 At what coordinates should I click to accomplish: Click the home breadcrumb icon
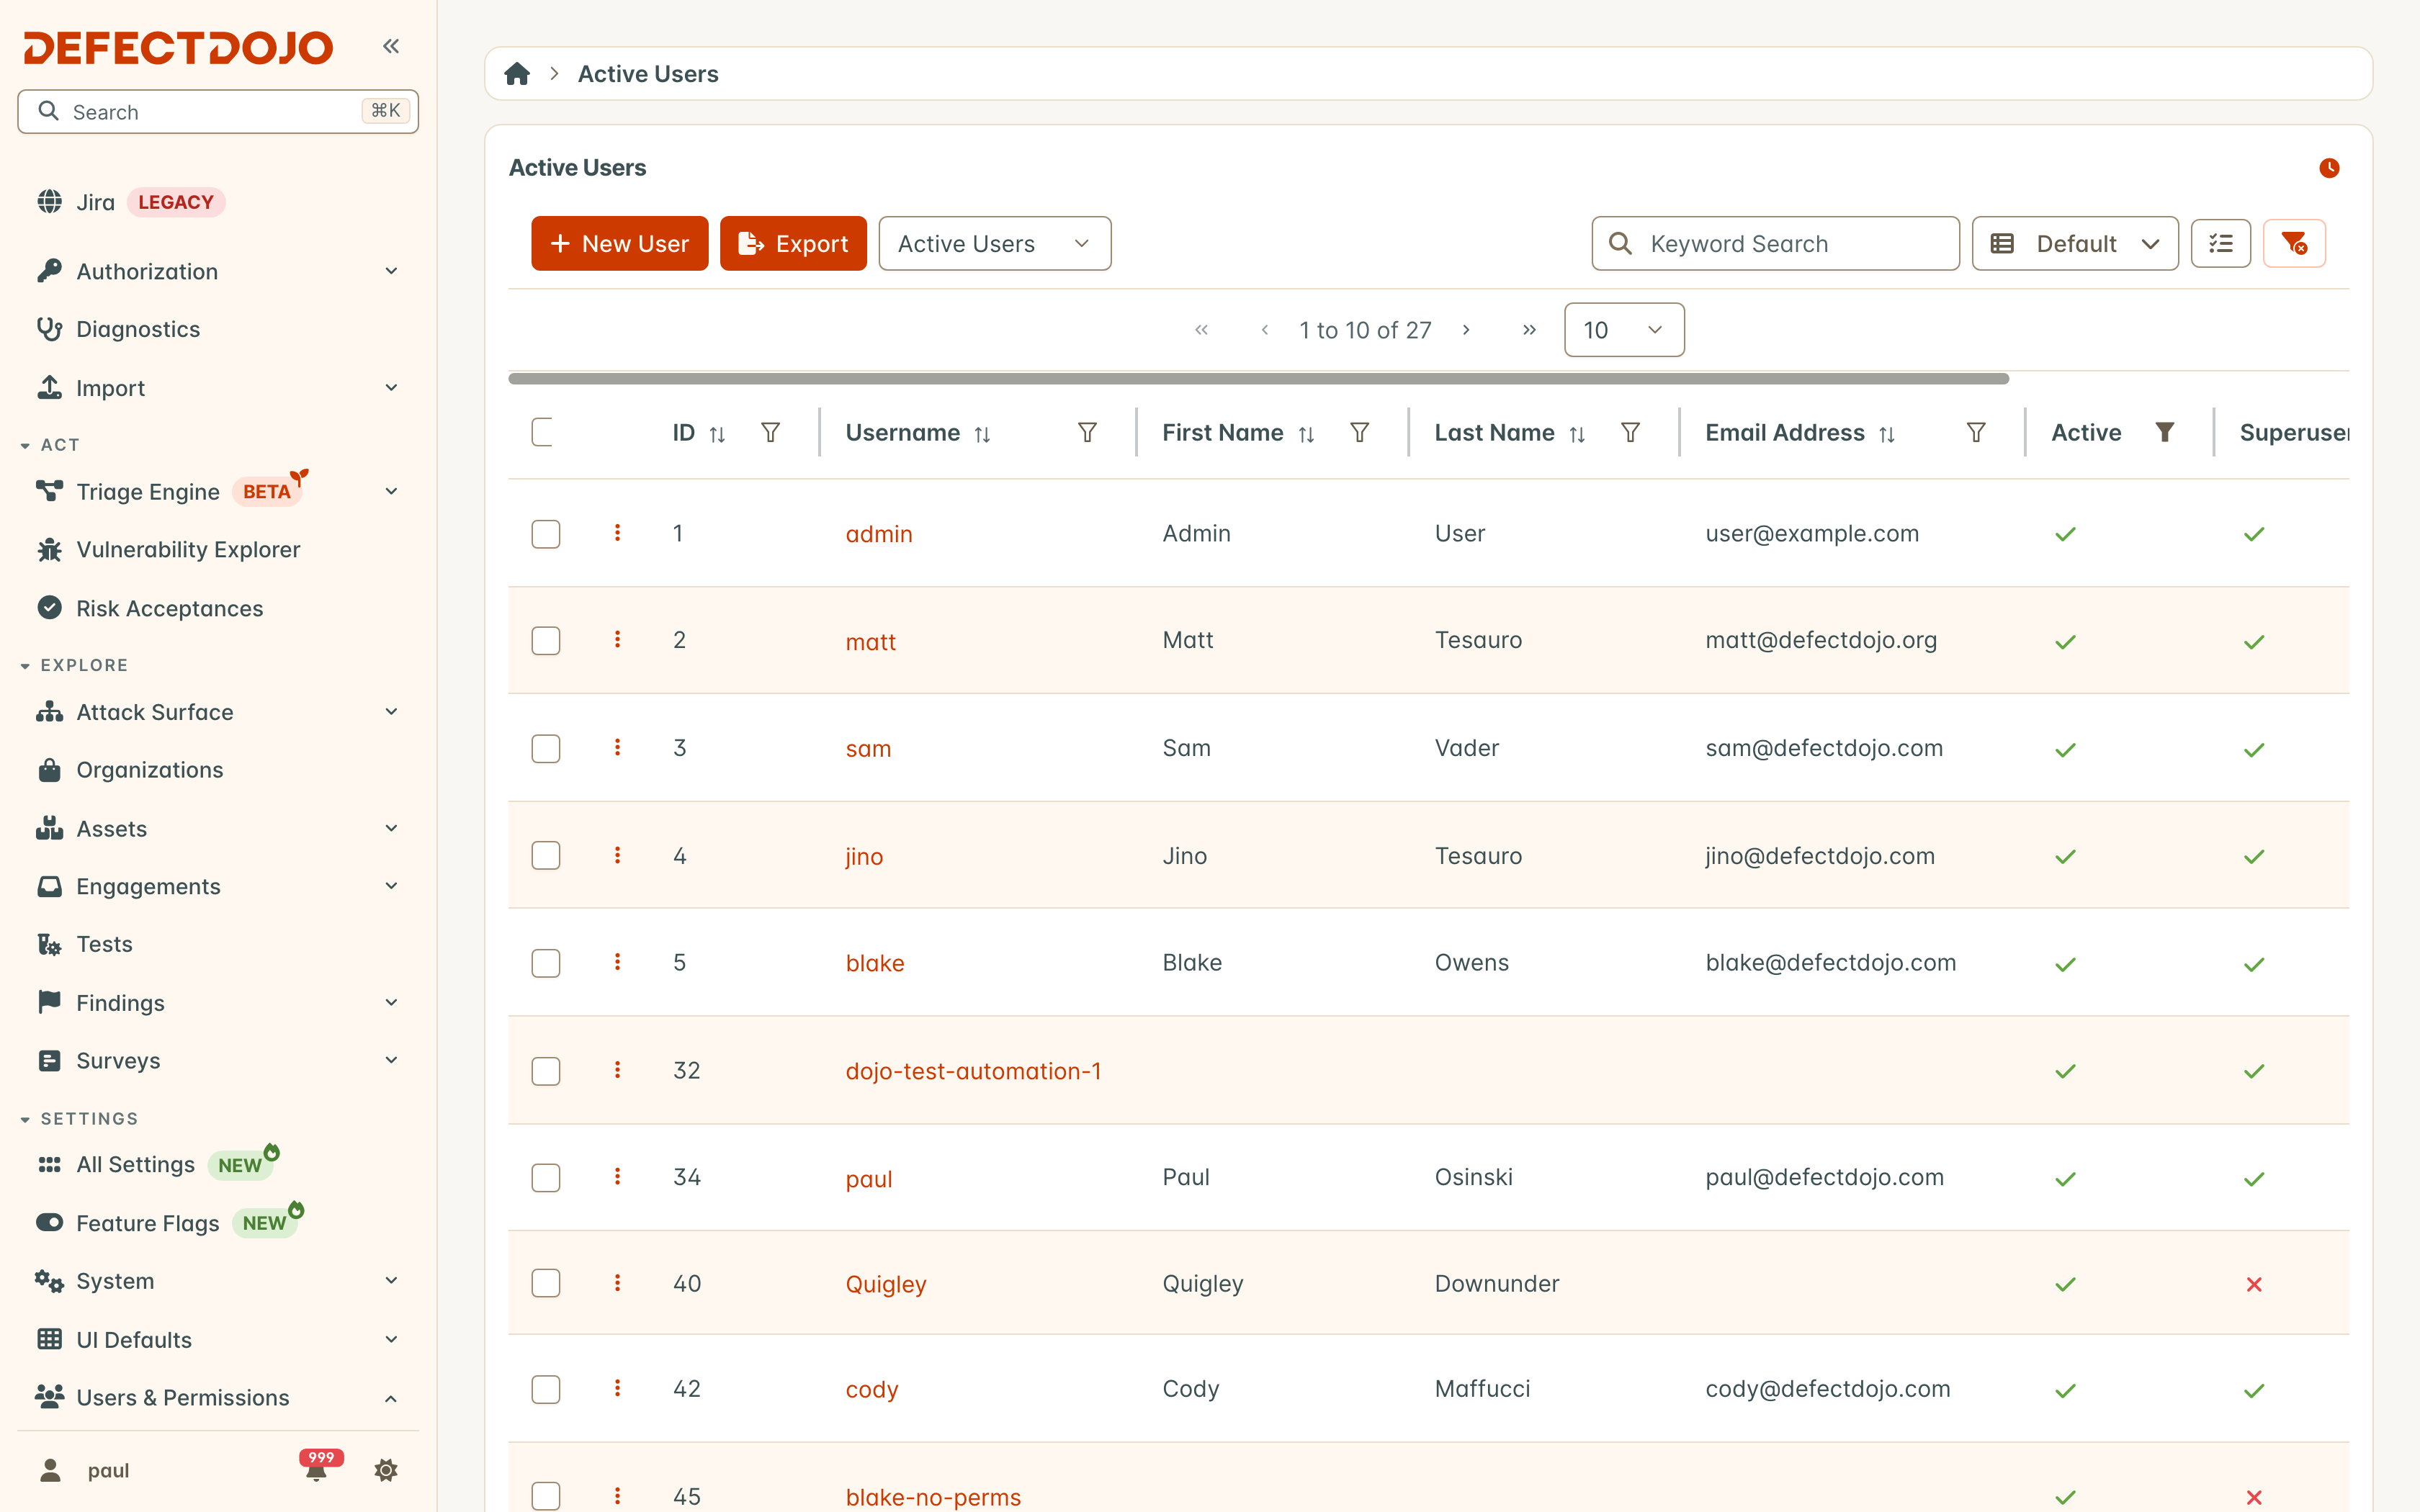517,74
